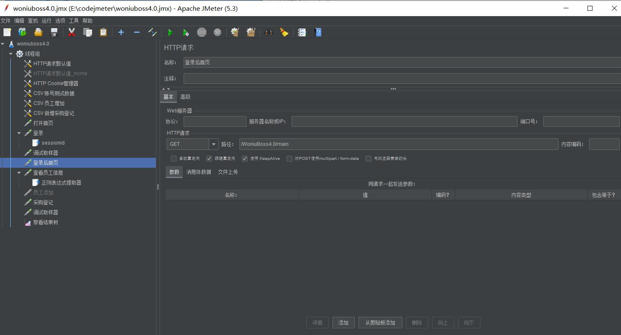This screenshot has height=335, width=621.
Task: Click the 协议 input field
Action: [x=215, y=121]
